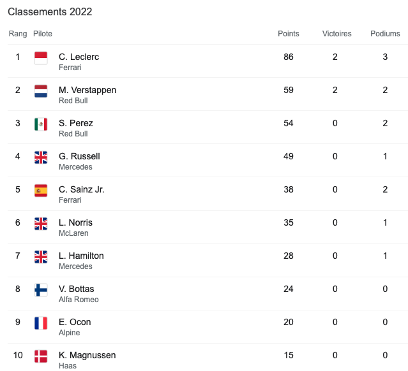Click the Mexico flag beside S. Perez

pos(41,124)
